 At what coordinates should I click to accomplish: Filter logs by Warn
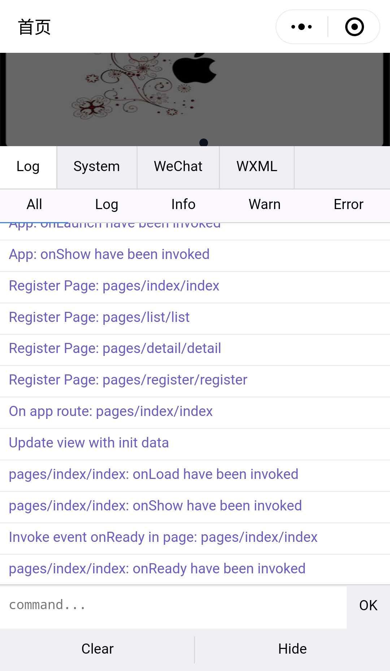(265, 205)
